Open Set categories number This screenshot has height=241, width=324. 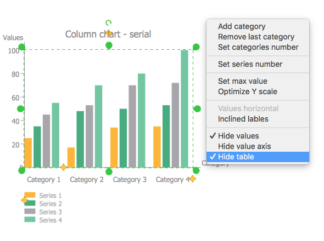coord(258,47)
